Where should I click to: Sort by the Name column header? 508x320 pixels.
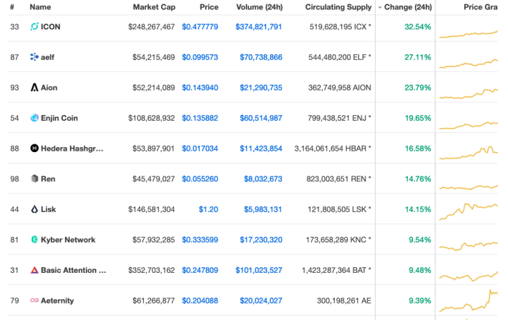tap(40, 7)
